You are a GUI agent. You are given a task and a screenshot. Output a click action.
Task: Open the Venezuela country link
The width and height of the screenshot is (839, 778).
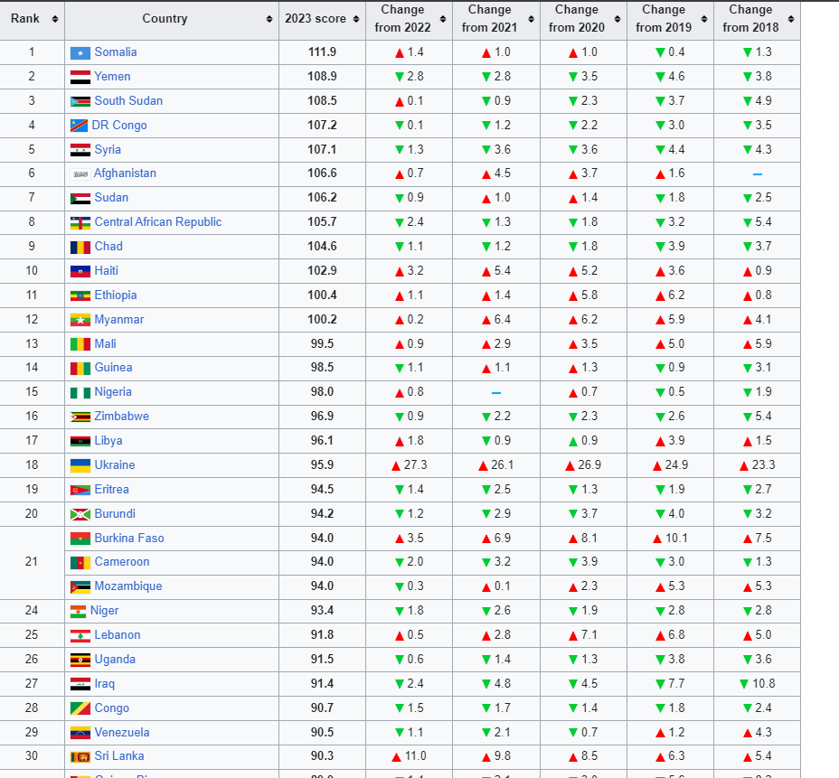121,732
